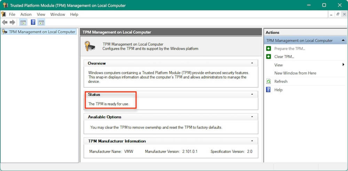Click Overview paragraph about Windows computers
This screenshot has height=171, width=348.
169,77
